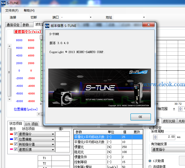Viewport: 185px width, 168px height.
Task: Select the 平滑化1平均移动次数 parameter row
Action: pos(108,137)
